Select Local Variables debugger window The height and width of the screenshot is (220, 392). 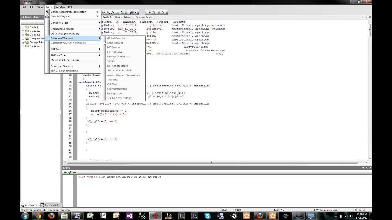click(123, 43)
